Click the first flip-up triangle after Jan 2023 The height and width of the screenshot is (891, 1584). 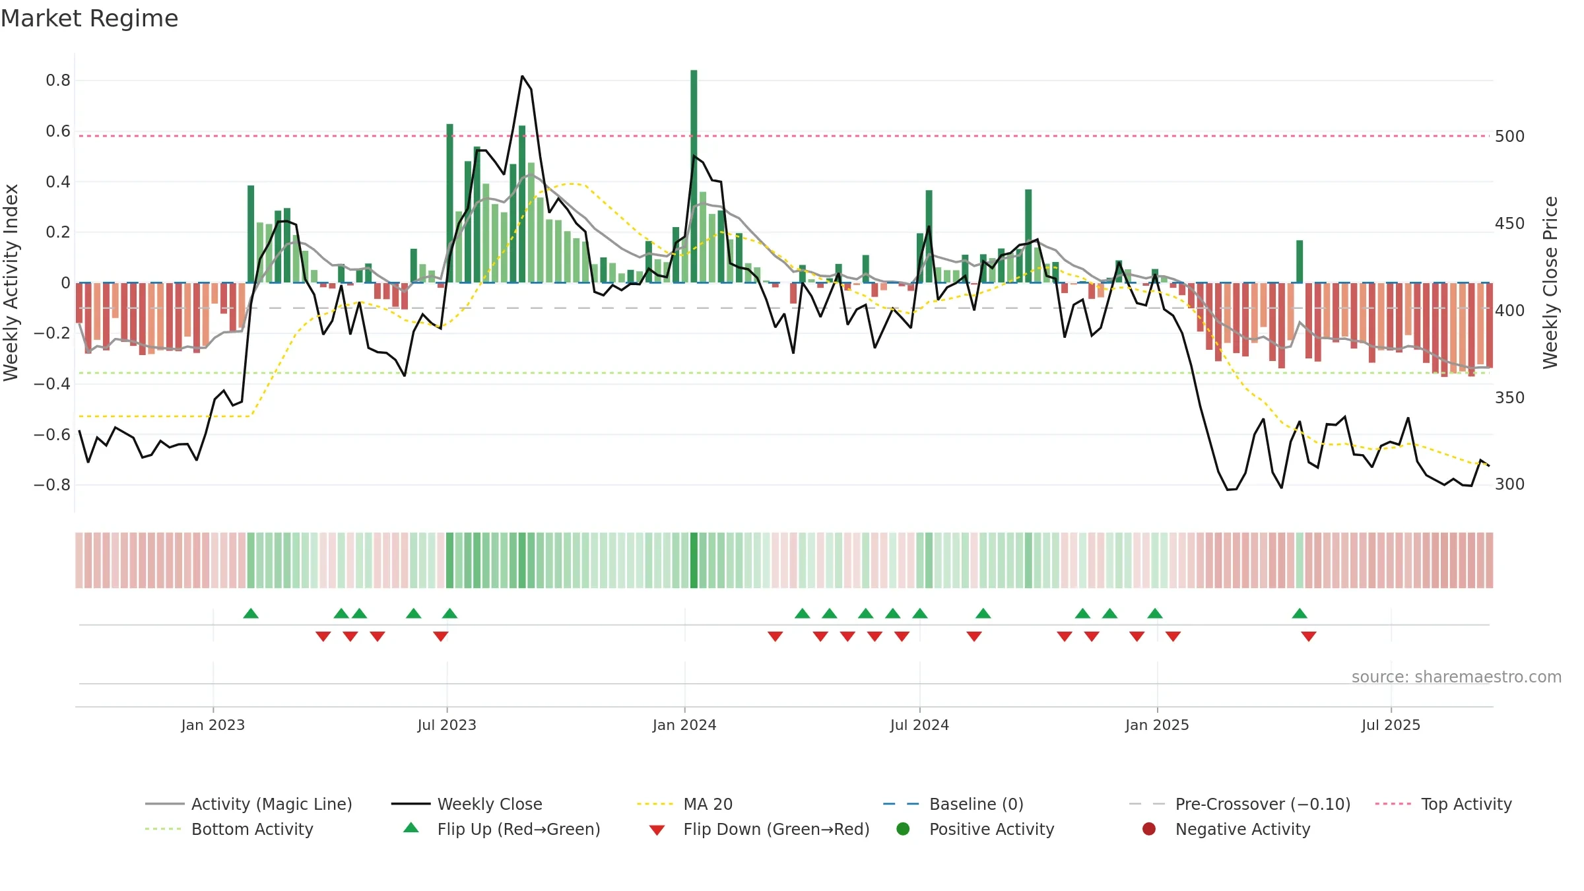[251, 613]
